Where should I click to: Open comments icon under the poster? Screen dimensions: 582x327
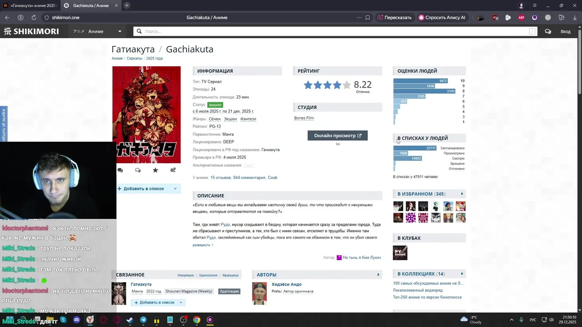(x=120, y=170)
